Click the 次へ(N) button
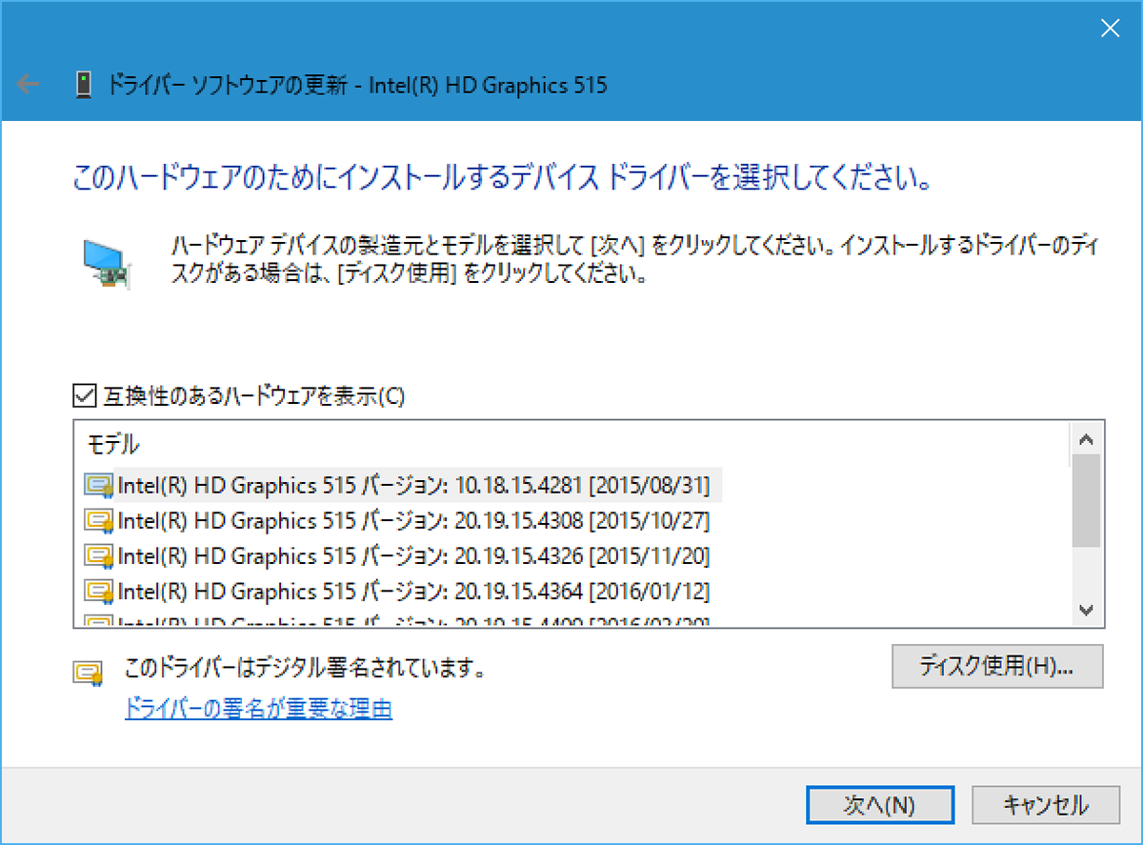 878,805
